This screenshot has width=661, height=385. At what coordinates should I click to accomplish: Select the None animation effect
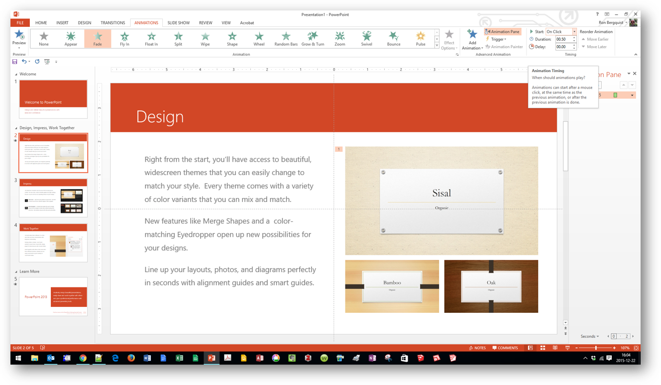tap(44, 38)
